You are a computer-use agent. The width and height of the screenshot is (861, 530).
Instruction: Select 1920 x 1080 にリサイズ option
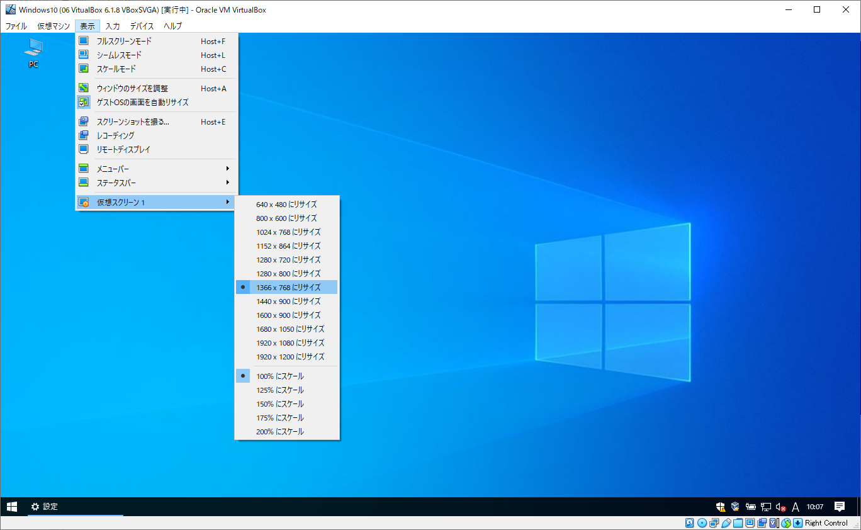point(290,343)
